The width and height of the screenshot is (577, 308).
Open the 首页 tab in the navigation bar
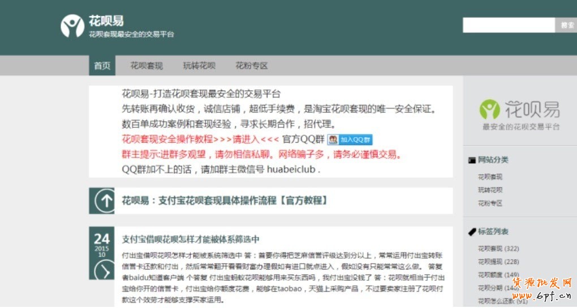tap(102, 66)
